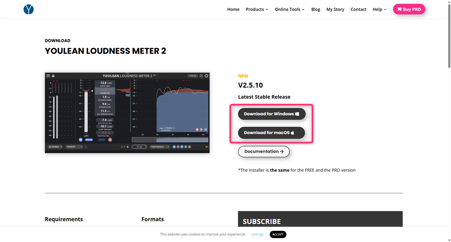Navigate to the Contact page
This screenshot has height=242, width=451.
pos(359,9)
